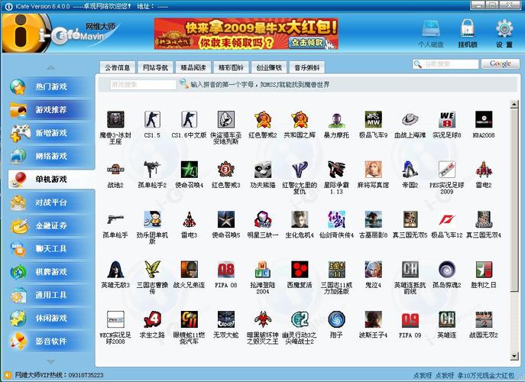
Task: Select the 音乐剧剧 tab
Action: pyautogui.click(x=306, y=68)
